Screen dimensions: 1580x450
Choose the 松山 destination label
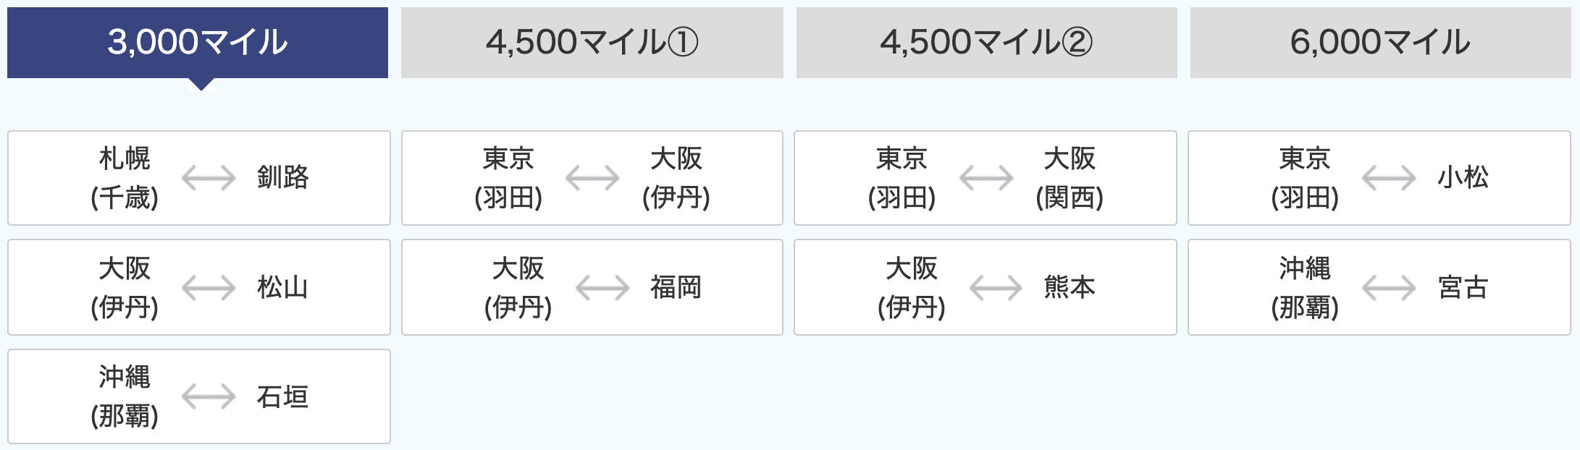click(283, 287)
